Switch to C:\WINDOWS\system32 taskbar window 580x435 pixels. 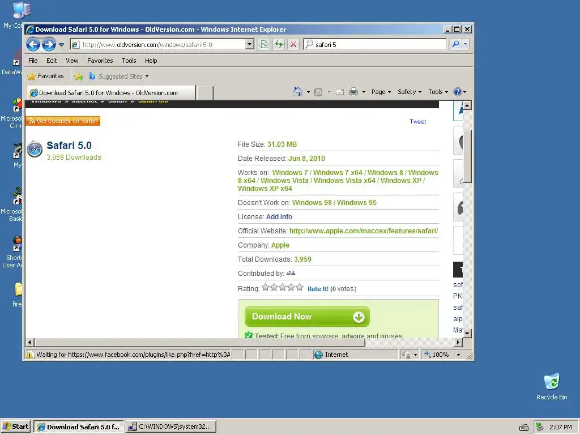(171, 427)
